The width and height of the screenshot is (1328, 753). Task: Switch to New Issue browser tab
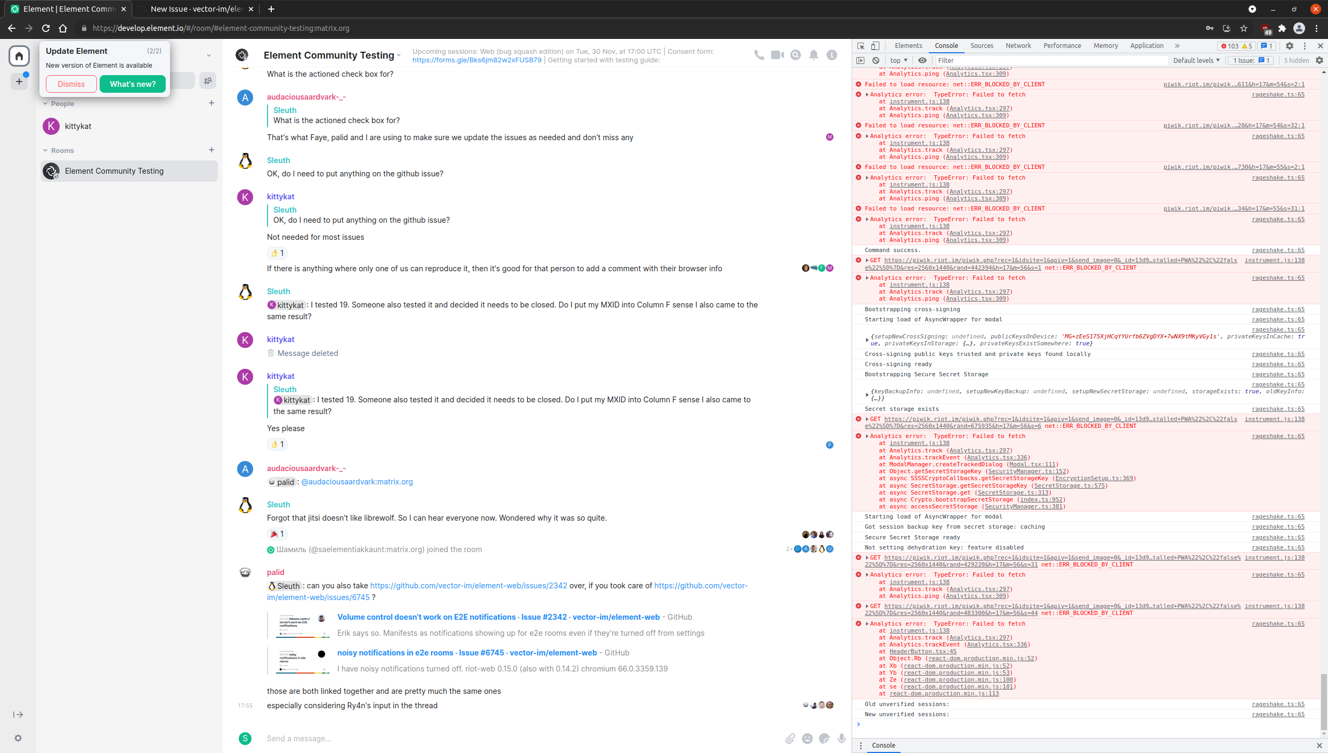pyautogui.click(x=196, y=9)
